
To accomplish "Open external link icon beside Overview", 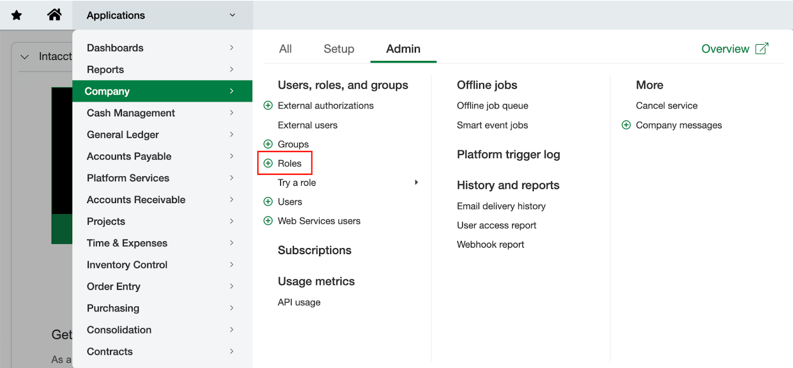I will click(762, 49).
